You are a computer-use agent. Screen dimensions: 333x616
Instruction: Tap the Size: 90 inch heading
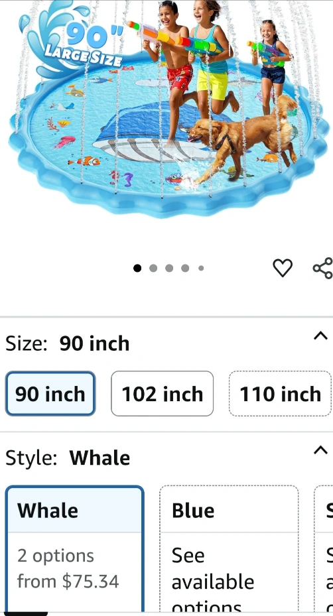(x=67, y=343)
